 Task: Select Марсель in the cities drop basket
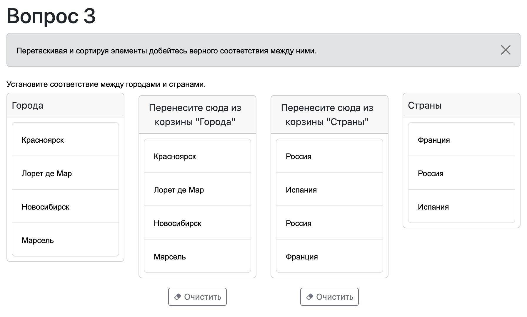197,257
